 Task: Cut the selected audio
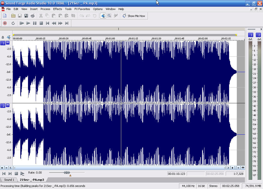coord(40,16)
